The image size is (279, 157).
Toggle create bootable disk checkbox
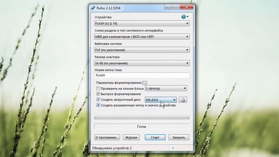pyautogui.click(x=98, y=99)
